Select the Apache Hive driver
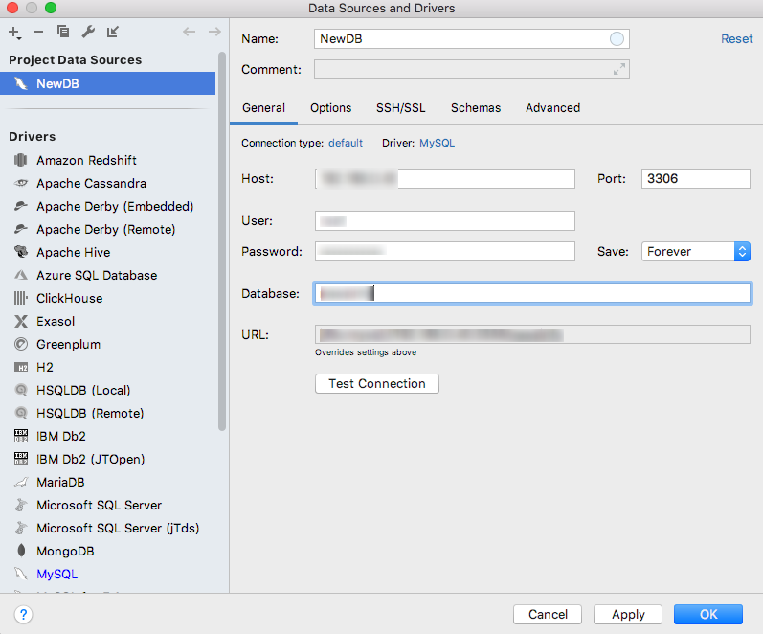The height and width of the screenshot is (634, 763). (107, 252)
